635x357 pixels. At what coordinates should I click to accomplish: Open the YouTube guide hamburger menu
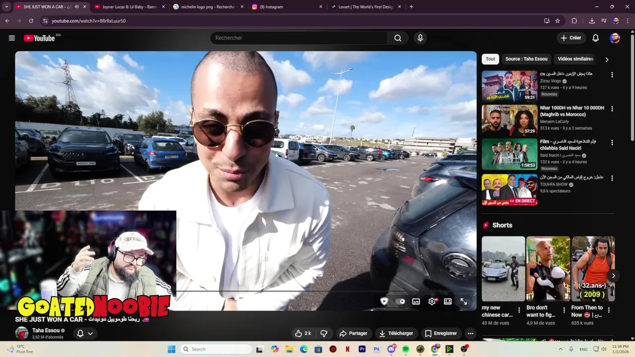pyautogui.click(x=12, y=38)
